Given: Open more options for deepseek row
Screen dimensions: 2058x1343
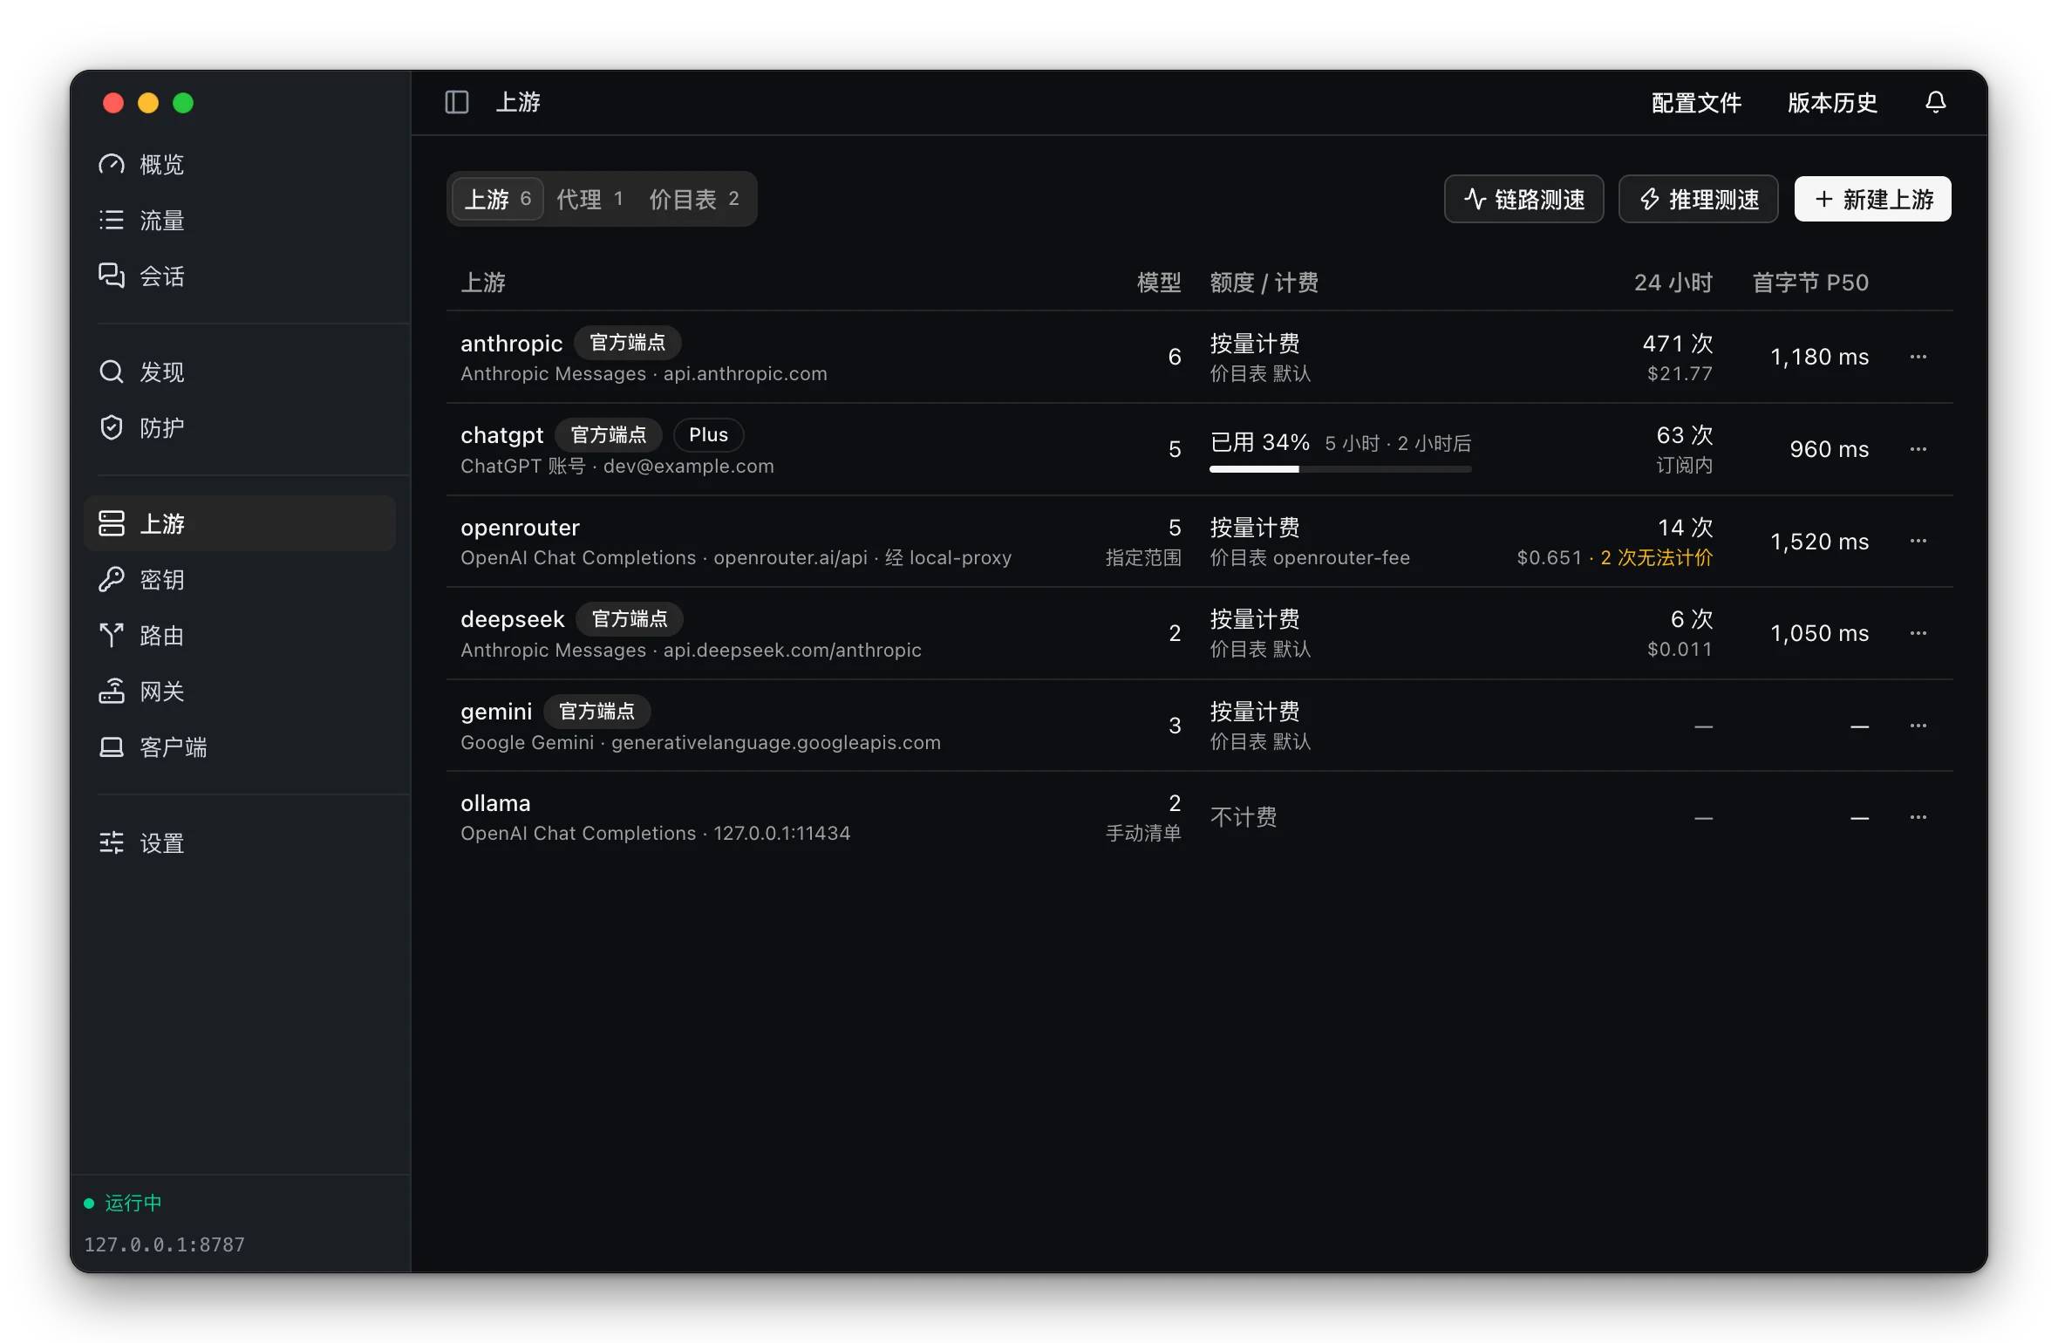Looking at the screenshot, I should click(1918, 633).
